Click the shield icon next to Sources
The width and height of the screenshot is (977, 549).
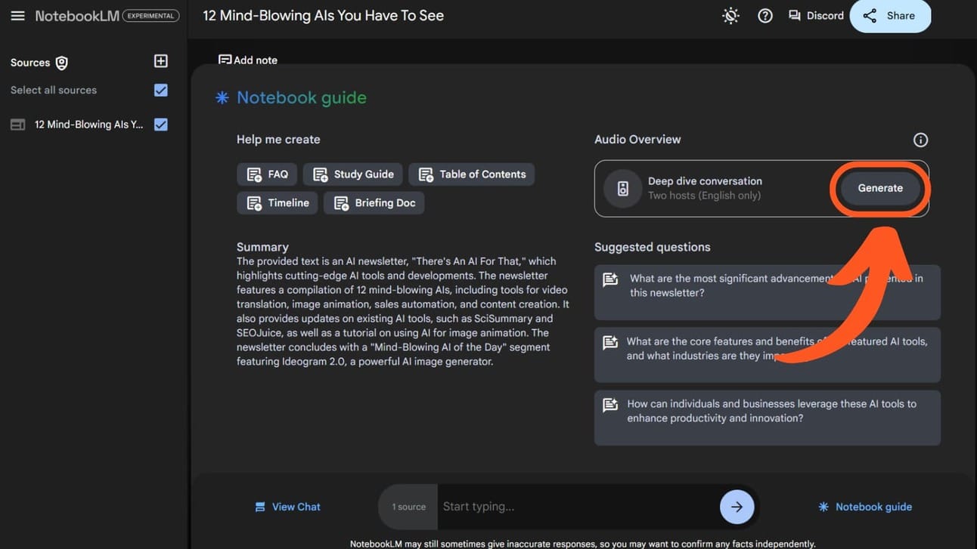click(62, 63)
